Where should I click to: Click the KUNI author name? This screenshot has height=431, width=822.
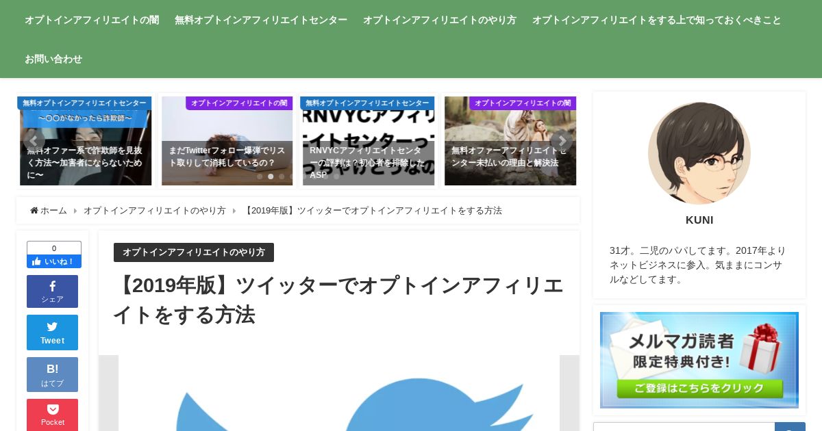pos(699,220)
